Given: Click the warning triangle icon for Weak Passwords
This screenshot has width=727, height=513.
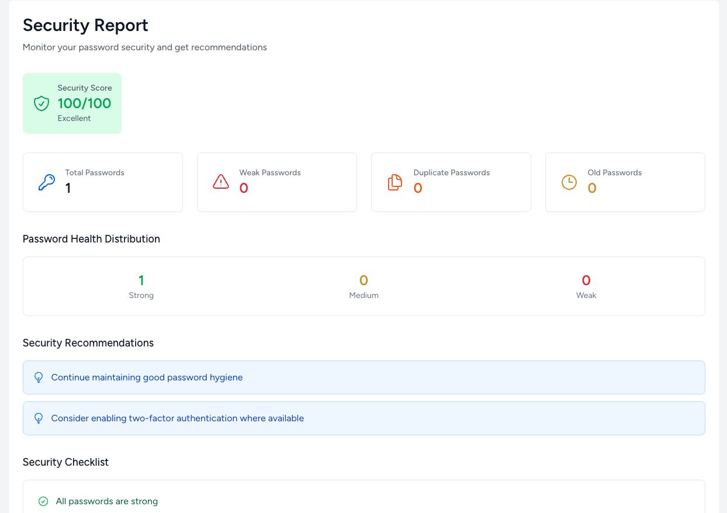Looking at the screenshot, I should (220, 182).
